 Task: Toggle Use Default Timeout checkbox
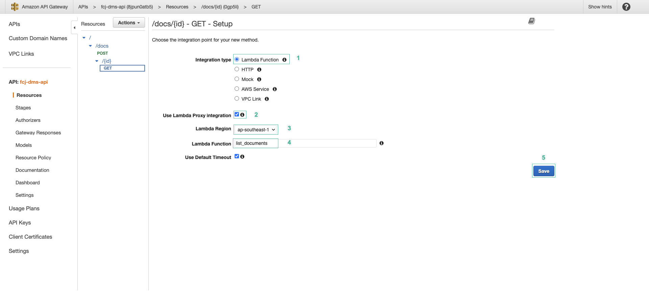(237, 156)
